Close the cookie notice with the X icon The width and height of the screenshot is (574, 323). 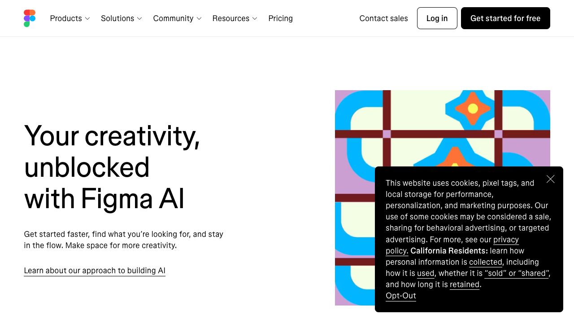[551, 179]
